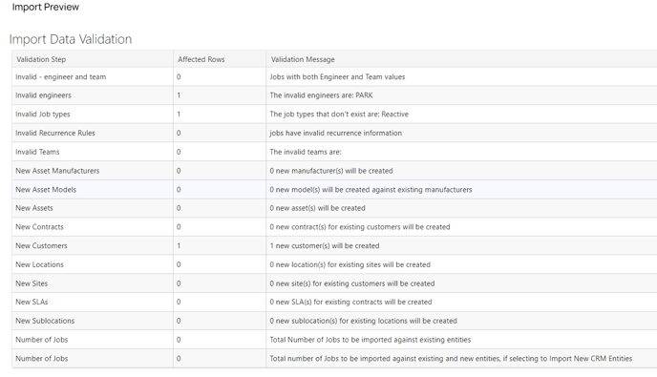Image resolution: width=657 pixels, height=377 pixels.
Task: Select the New Contracts row
Action: (334, 226)
